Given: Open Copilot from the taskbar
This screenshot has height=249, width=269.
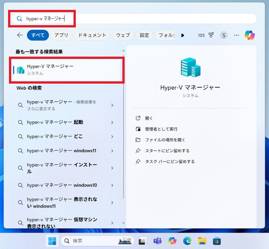Looking at the screenshot, I should [173, 241].
